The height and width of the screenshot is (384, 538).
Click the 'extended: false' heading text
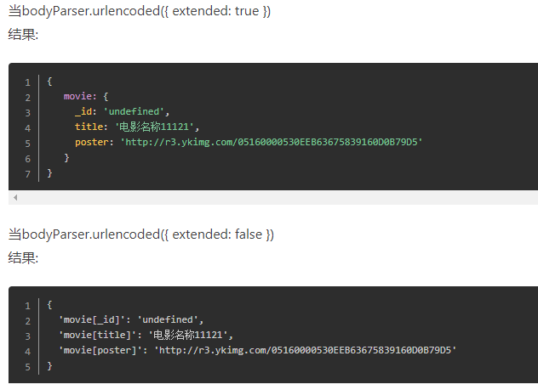click(x=217, y=234)
